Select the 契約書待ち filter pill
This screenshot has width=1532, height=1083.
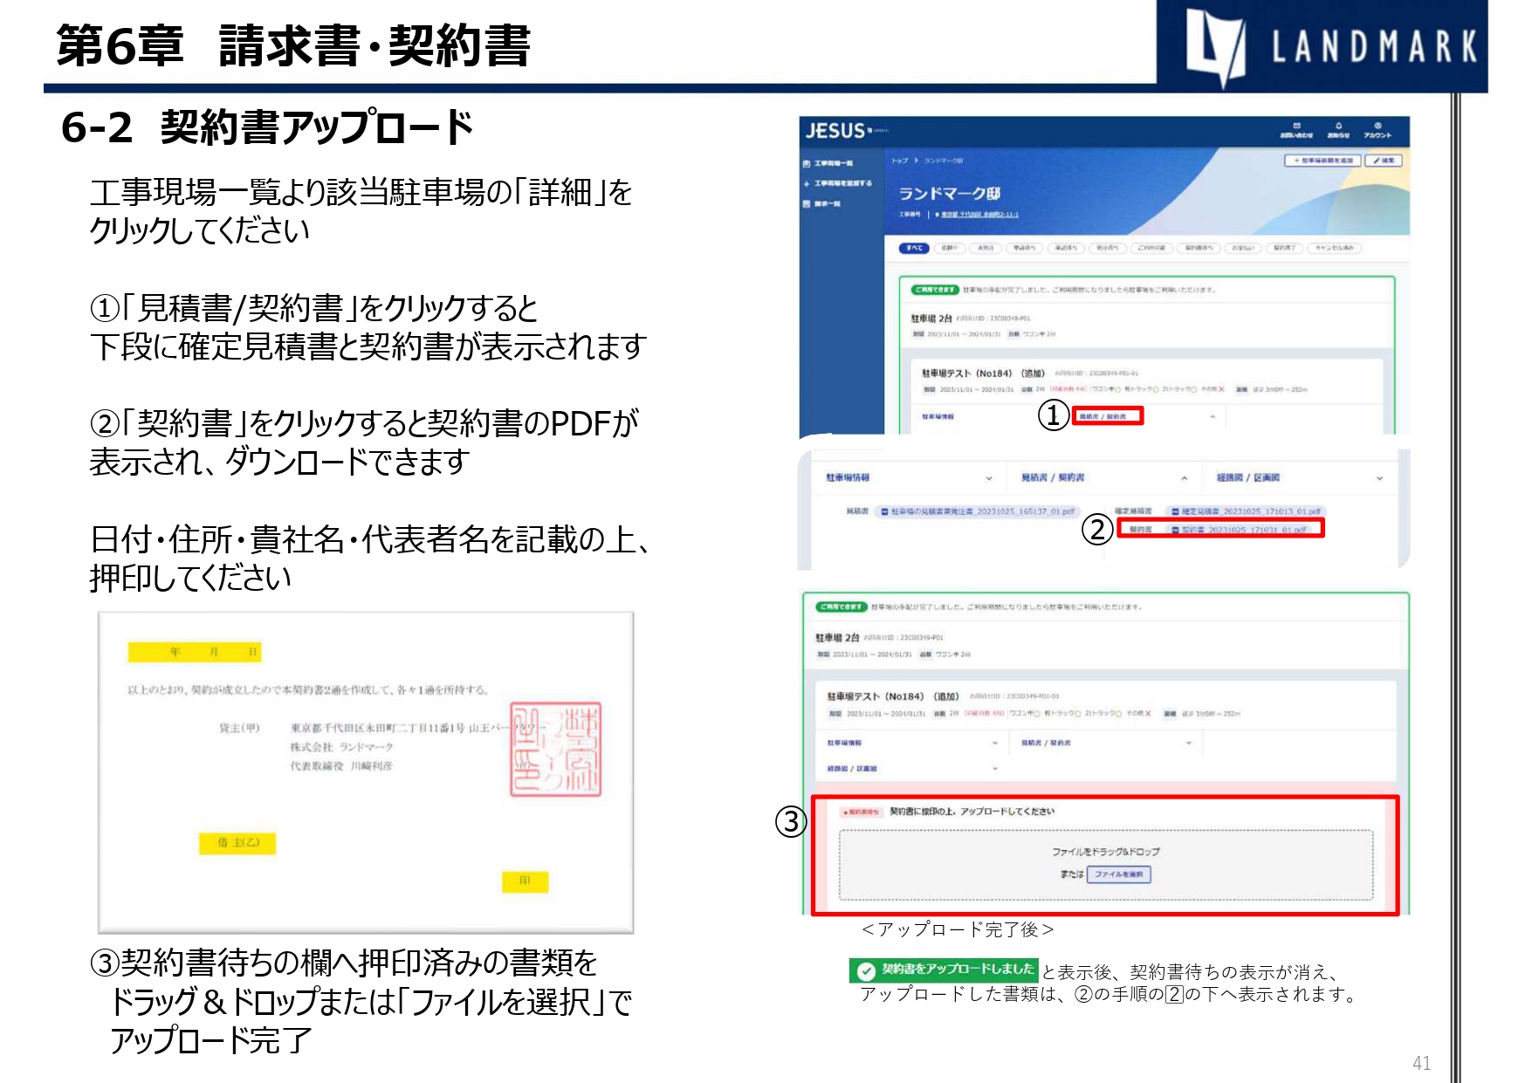[1198, 248]
